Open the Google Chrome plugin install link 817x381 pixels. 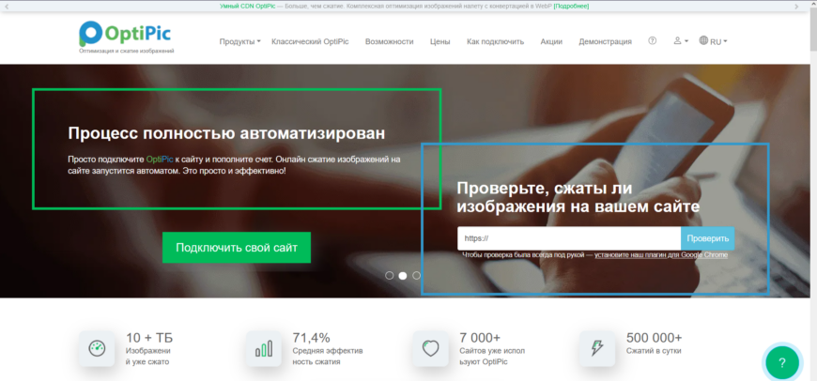click(x=661, y=255)
